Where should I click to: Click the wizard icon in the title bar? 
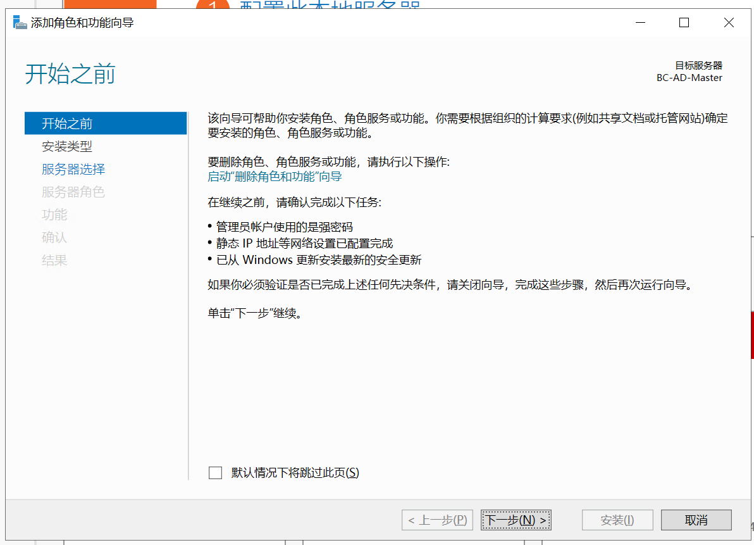tap(20, 23)
